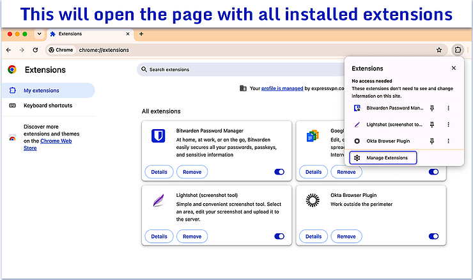The width and height of the screenshot is (473, 280).
Task: Toggle the Google extension switch
Action: (433, 172)
